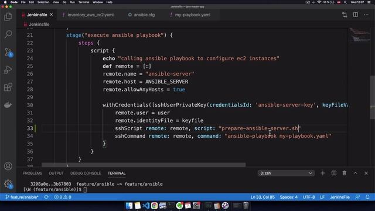
Task: Select the Jenkinsfile editor tab
Action: click(x=37, y=15)
